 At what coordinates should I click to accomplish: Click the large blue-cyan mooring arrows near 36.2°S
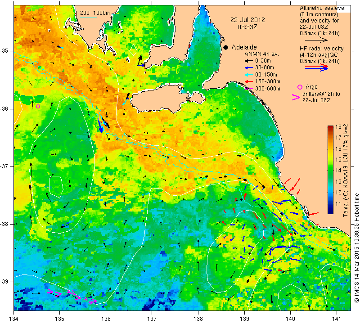[103, 125]
